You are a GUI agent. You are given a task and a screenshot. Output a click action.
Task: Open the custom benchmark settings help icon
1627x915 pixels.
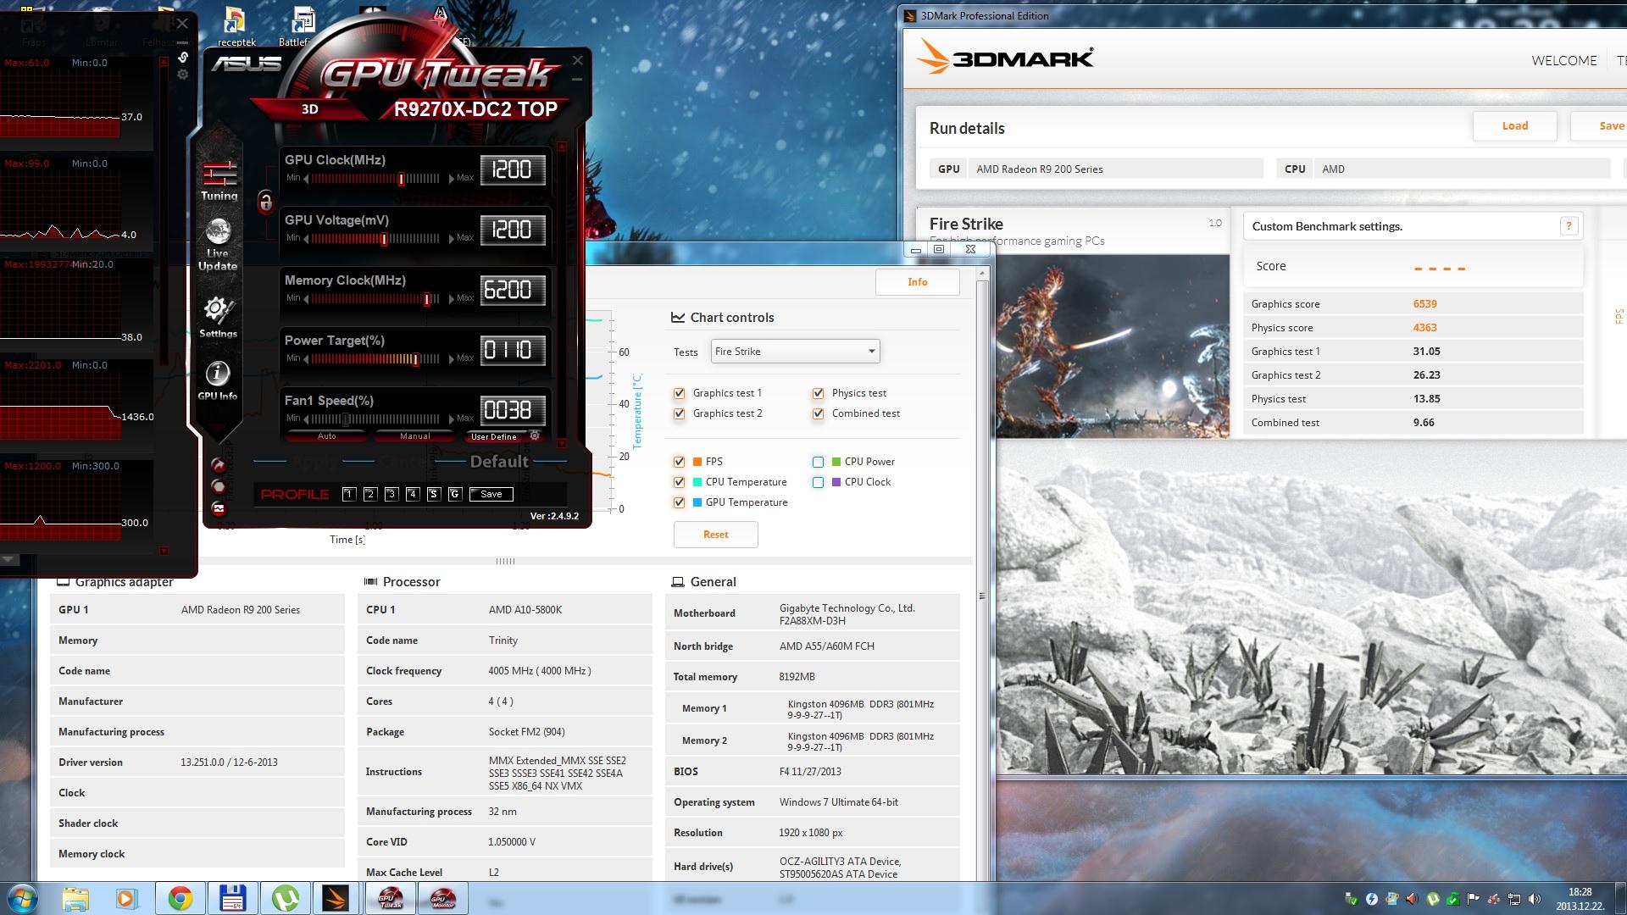pyautogui.click(x=1569, y=225)
